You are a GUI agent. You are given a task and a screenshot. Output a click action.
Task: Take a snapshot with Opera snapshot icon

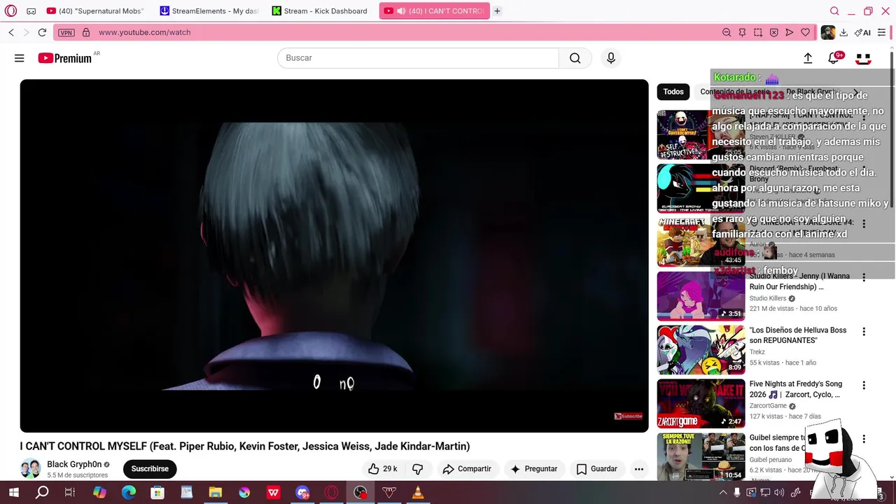click(x=758, y=32)
